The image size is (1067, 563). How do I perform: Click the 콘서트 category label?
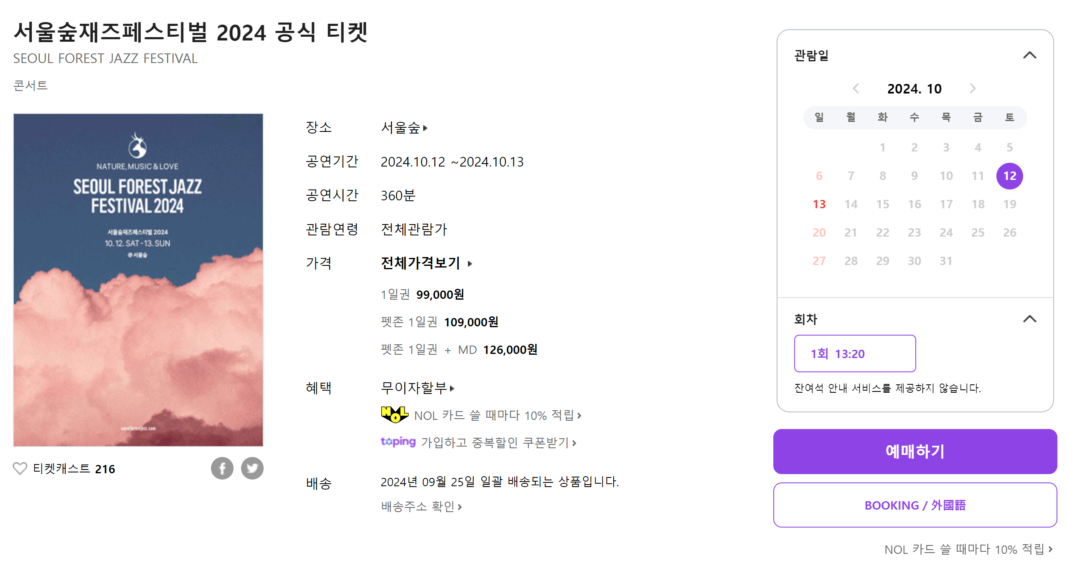pyautogui.click(x=30, y=86)
